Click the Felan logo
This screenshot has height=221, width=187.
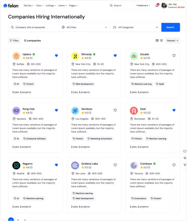[x=11, y=6]
